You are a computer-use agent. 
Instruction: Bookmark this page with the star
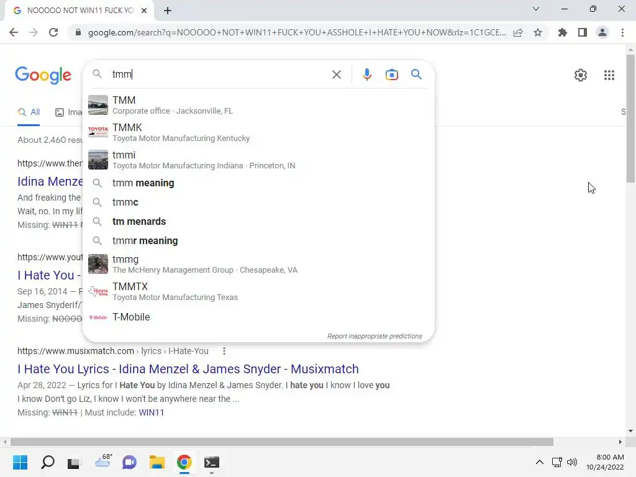(538, 32)
